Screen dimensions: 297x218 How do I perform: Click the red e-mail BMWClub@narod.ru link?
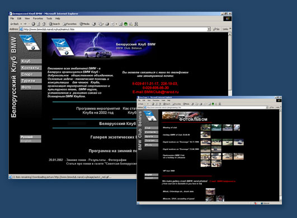155,92
